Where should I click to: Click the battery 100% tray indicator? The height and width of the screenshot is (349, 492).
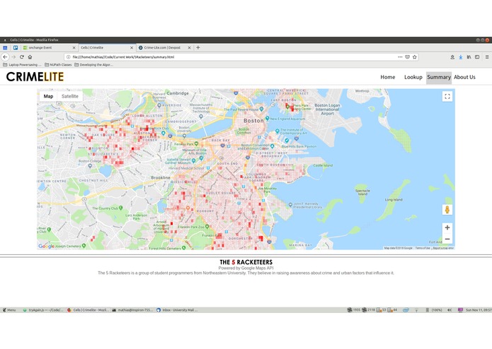point(434,310)
